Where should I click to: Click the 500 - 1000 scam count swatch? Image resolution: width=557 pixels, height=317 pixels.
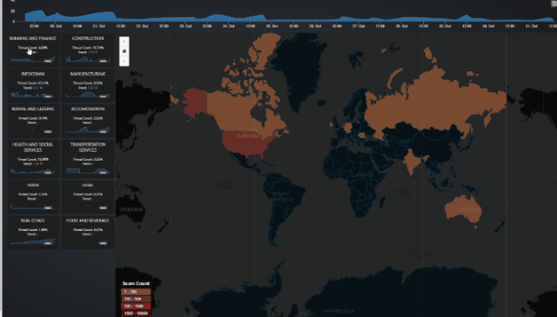136,306
